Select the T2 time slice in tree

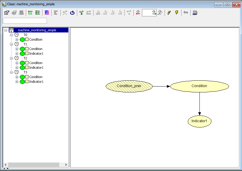[25, 58]
